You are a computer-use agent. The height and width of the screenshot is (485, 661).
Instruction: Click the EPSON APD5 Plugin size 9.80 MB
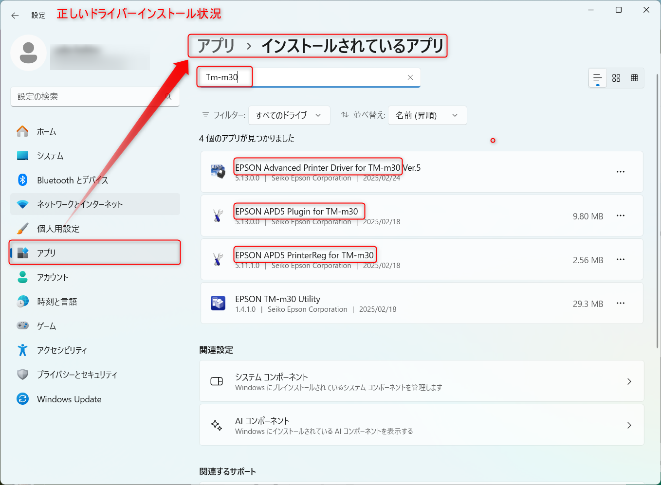(x=588, y=216)
